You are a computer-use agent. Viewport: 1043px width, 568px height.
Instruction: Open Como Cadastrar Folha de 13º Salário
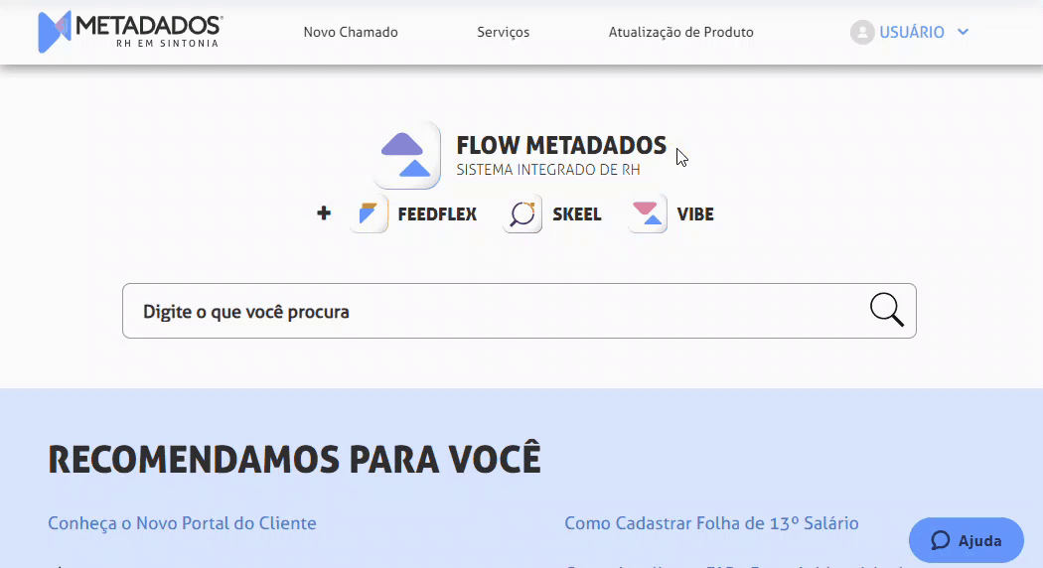[711, 523]
